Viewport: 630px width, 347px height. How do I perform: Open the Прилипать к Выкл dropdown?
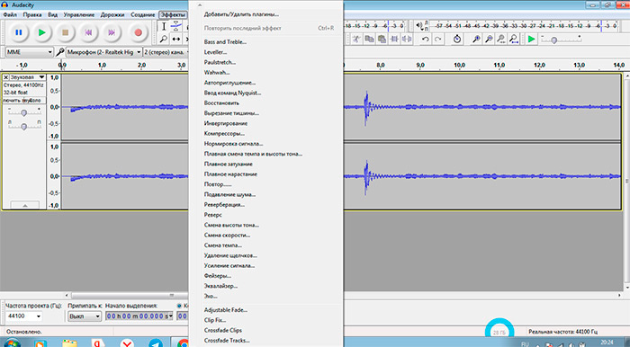coord(85,316)
